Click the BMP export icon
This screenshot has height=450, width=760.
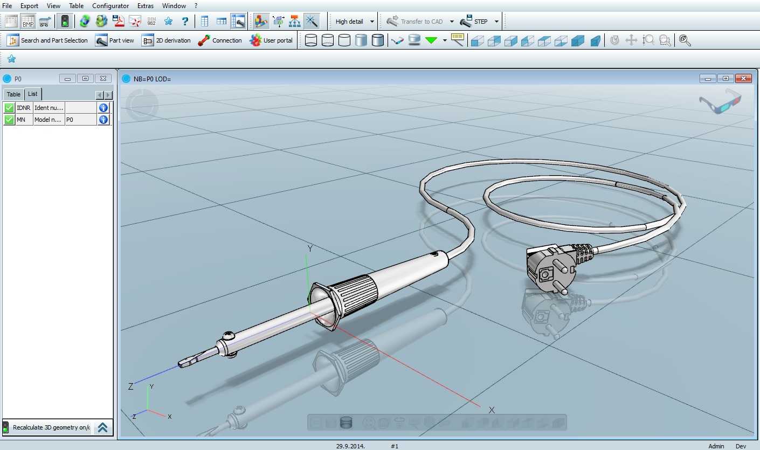28,22
